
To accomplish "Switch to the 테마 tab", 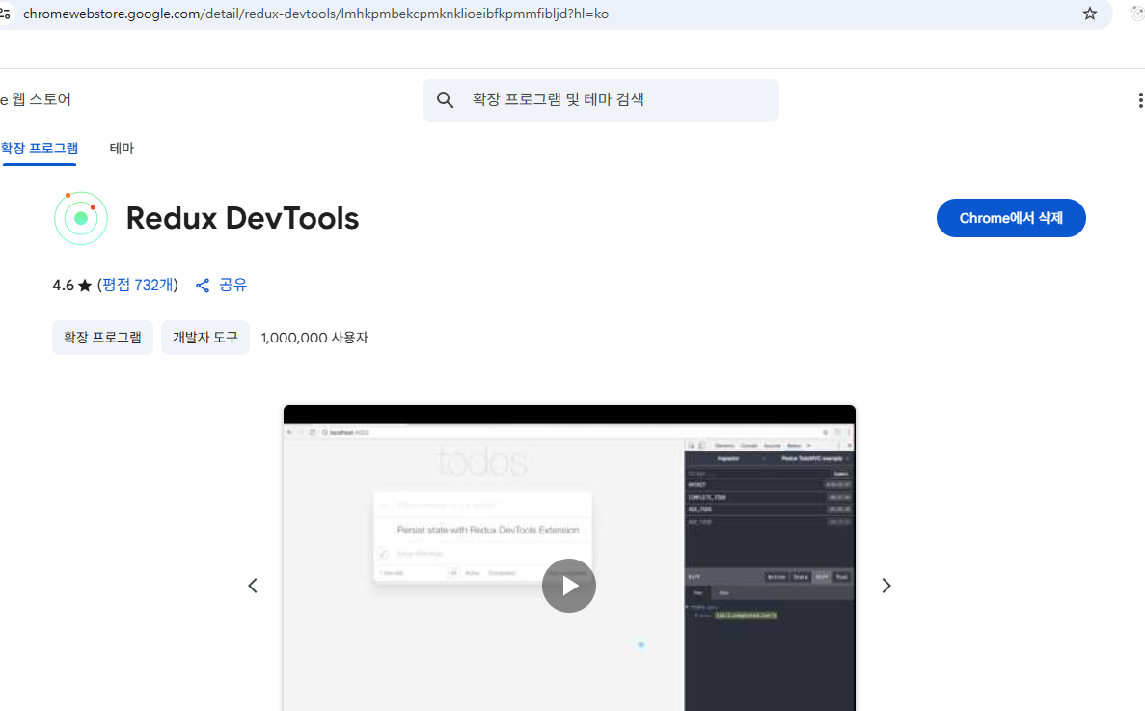I will click(122, 149).
